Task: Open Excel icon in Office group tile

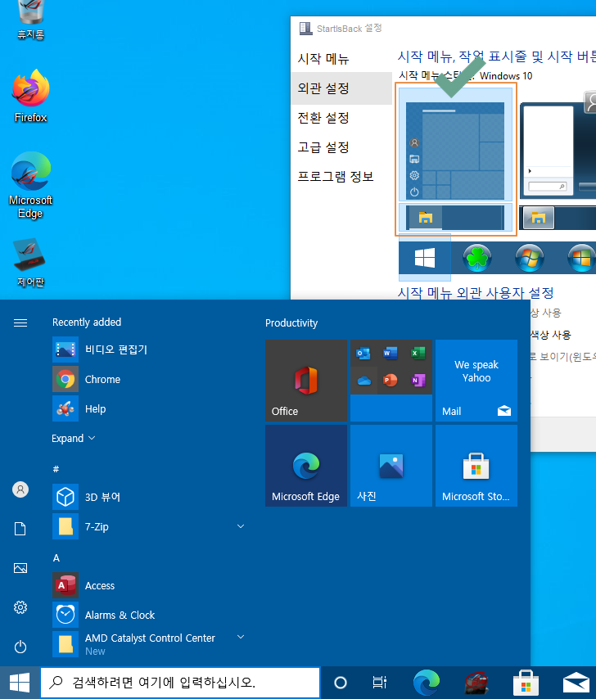Action: tap(418, 354)
